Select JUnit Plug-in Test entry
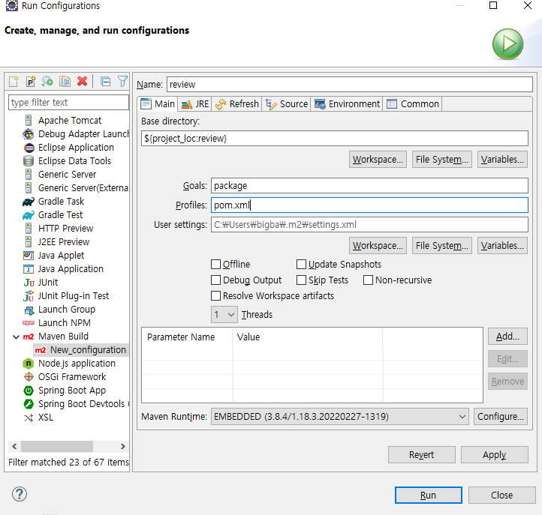 pyautogui.click(x=66, y=296)
